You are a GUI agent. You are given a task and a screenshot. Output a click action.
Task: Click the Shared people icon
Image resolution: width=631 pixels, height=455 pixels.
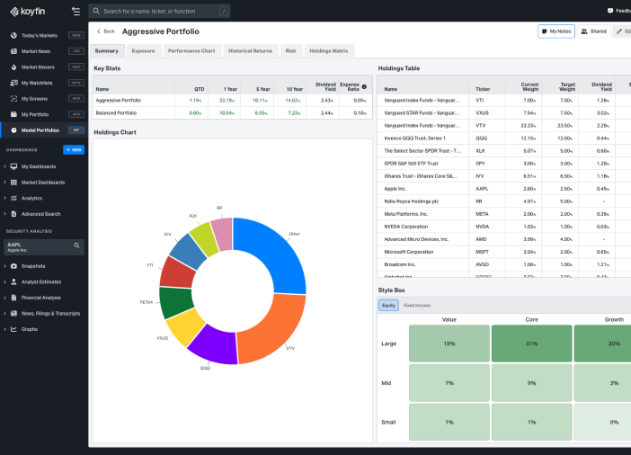point(584,31)
